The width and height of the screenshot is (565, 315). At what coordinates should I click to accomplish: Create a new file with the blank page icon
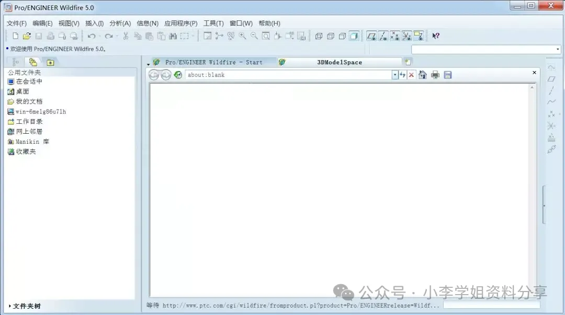pos(15,36)
